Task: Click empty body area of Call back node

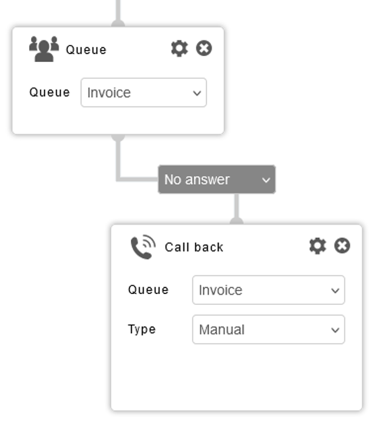Action: [x=237, y=377]
